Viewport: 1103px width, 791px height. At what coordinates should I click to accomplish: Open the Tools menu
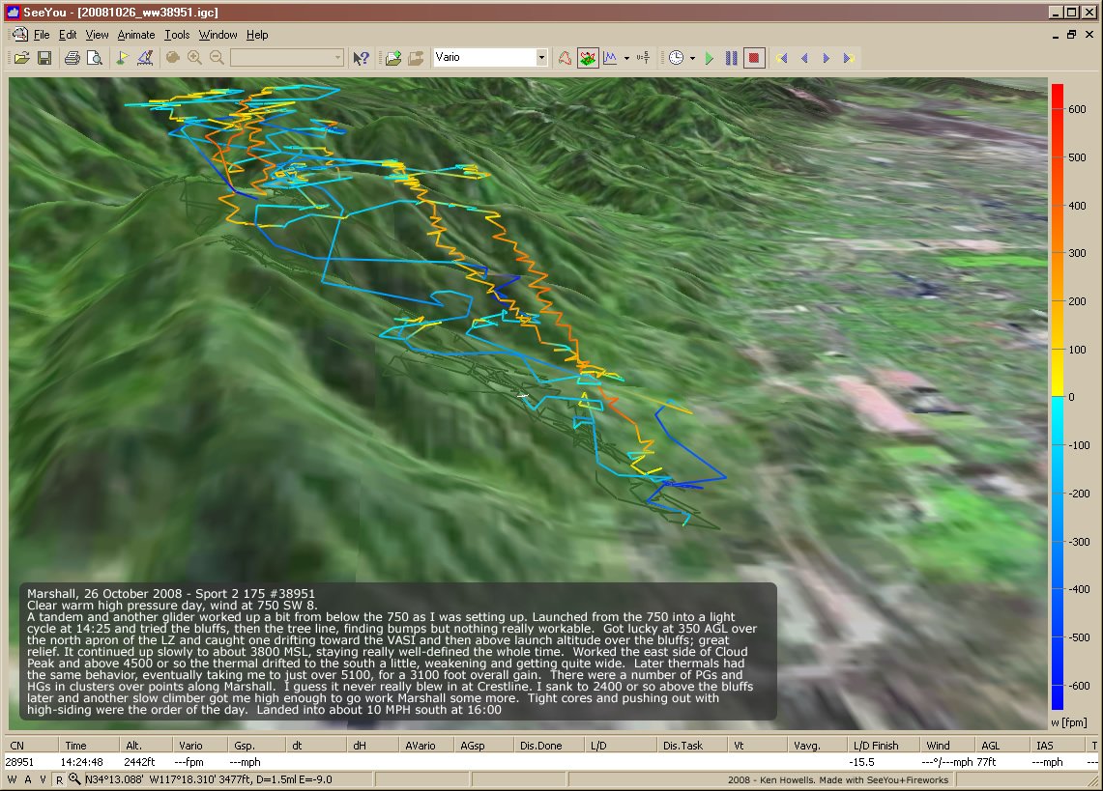[177, 35]
